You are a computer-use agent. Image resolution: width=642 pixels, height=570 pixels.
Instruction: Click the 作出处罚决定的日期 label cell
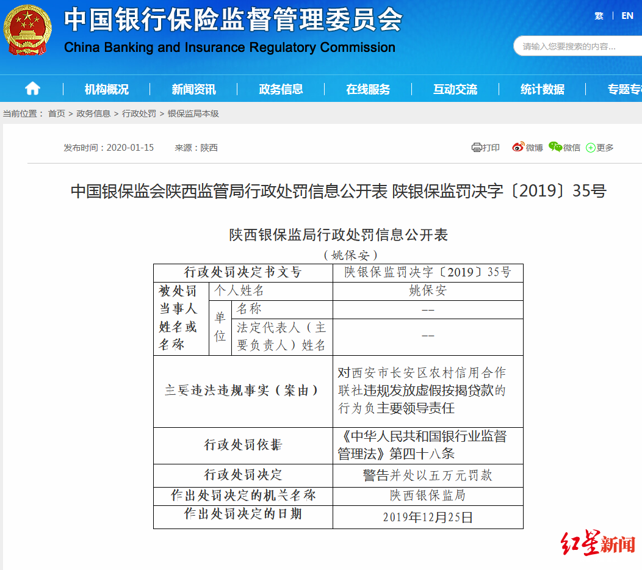pos(243,517)
